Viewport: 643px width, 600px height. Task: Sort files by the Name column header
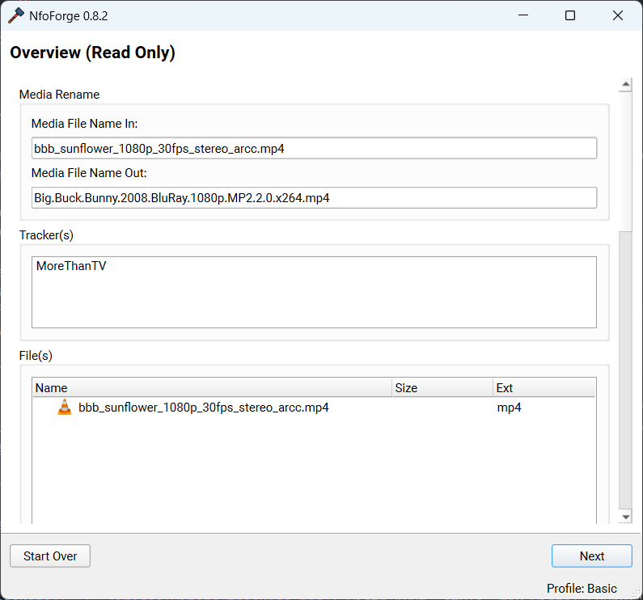point(212,387)
